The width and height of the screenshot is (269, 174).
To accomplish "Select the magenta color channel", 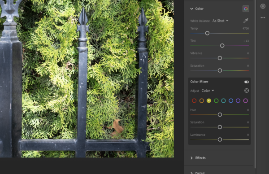I will point(246,101).
